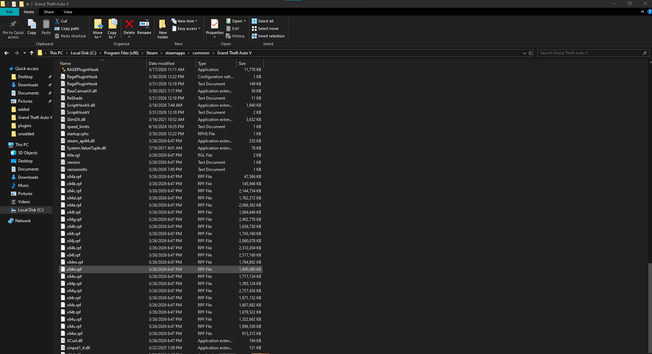Click the History command in ribbon
The height and width of the screenshot is (354, 652).
235,36
